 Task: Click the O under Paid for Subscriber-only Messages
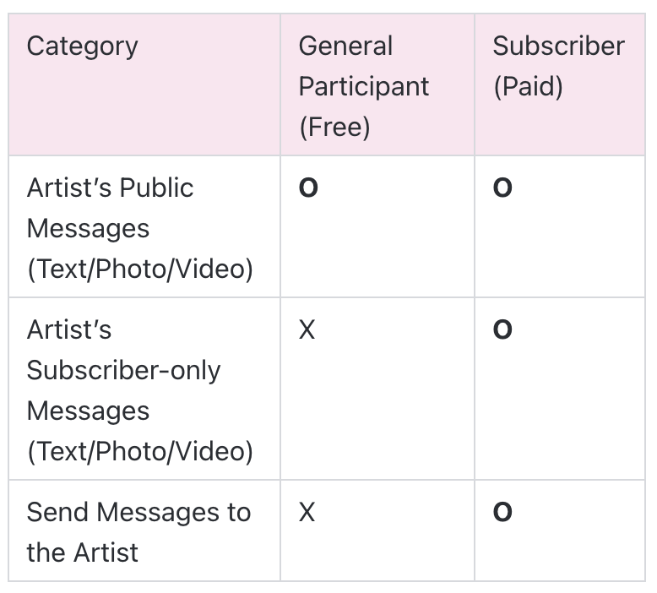(502, 329)
